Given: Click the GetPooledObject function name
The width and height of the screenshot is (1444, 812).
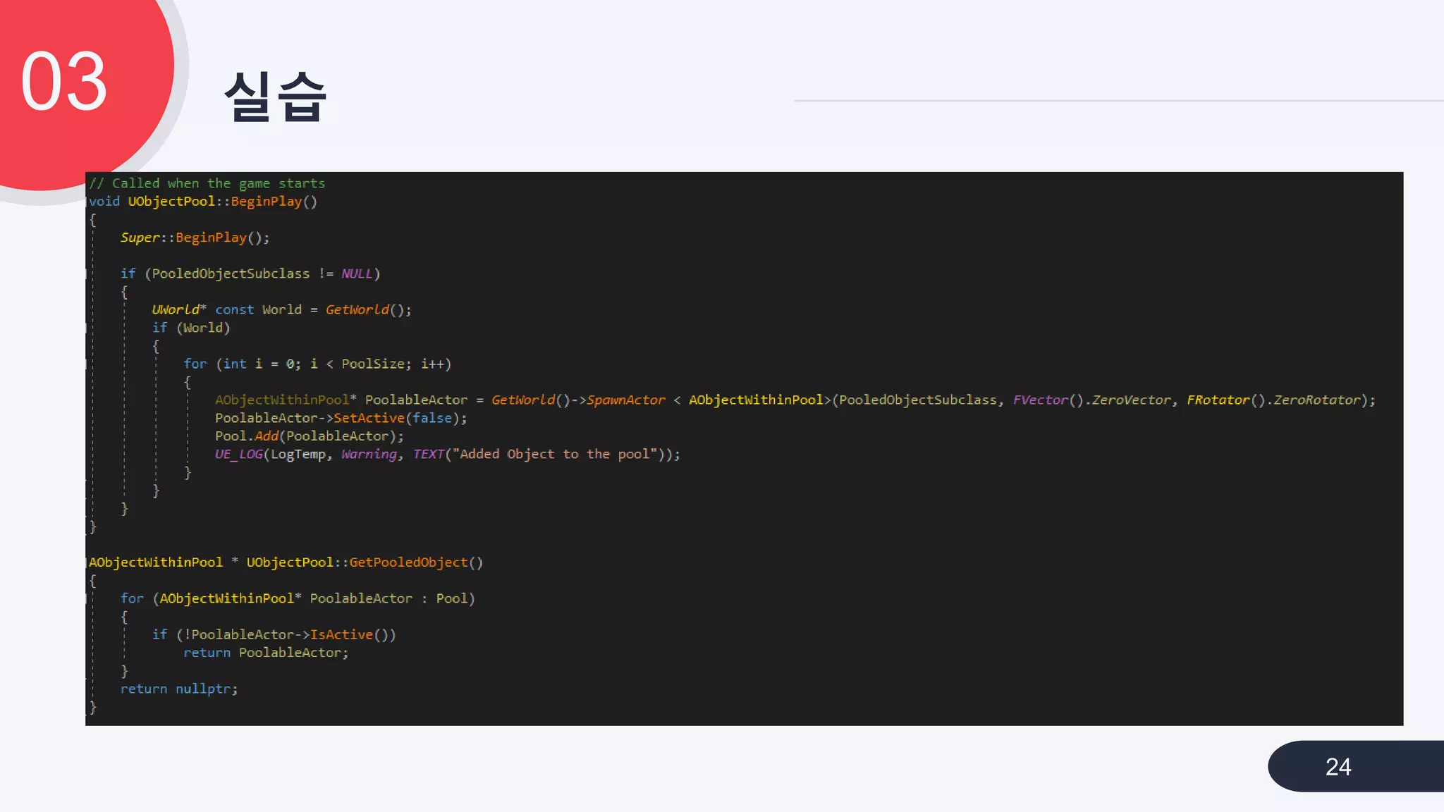Looking at the screenshot, I should 408,562.
